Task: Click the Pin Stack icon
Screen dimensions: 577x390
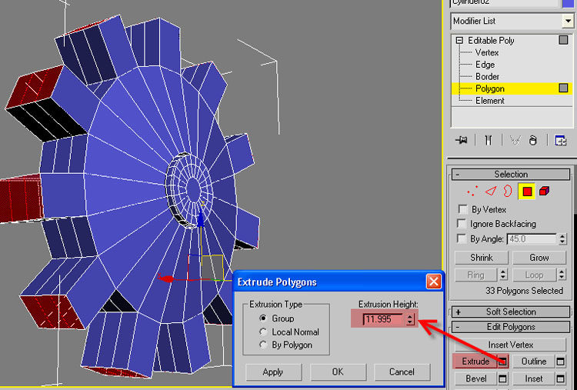Action: click(x=462, y=140)
